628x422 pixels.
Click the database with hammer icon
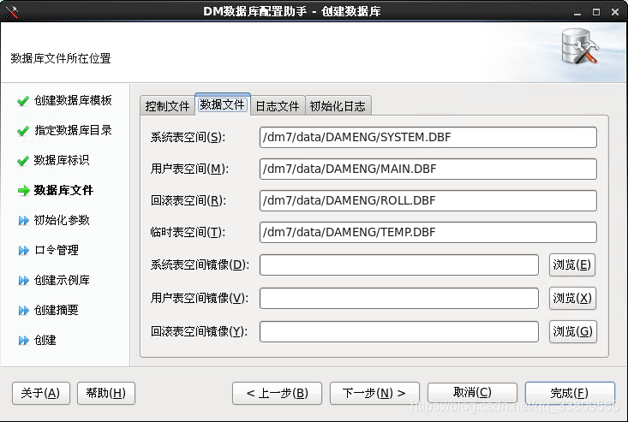(579, 46)
